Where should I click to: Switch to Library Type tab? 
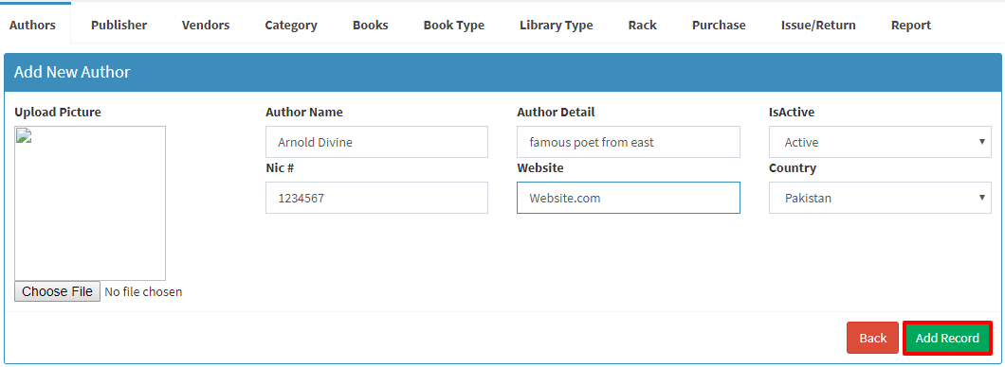(x=557, y=25)
